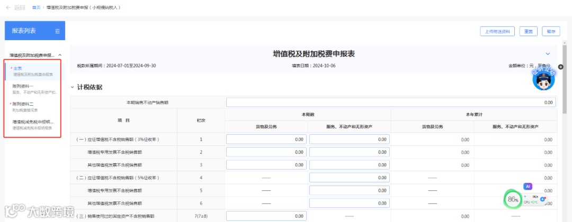
Task: Click the blue plus icon in CPU widget
Action: [x=543, y=199]
